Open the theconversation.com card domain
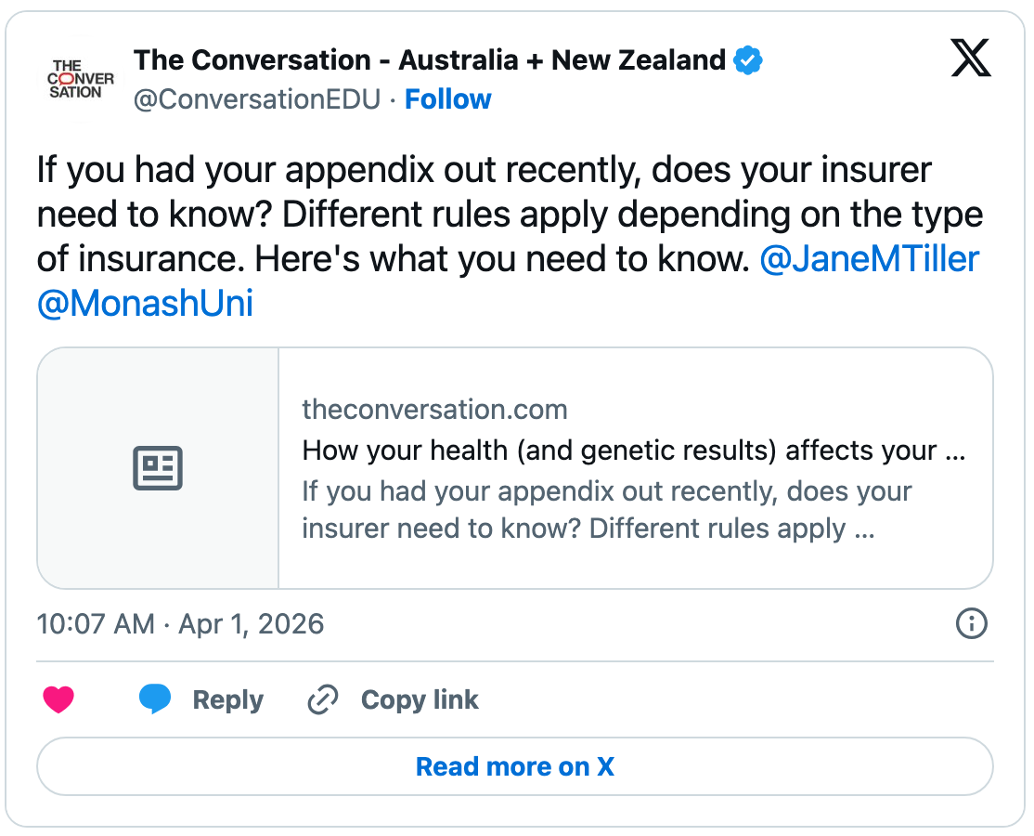Viewport: 1034px width, 836px height. (434, 410)
